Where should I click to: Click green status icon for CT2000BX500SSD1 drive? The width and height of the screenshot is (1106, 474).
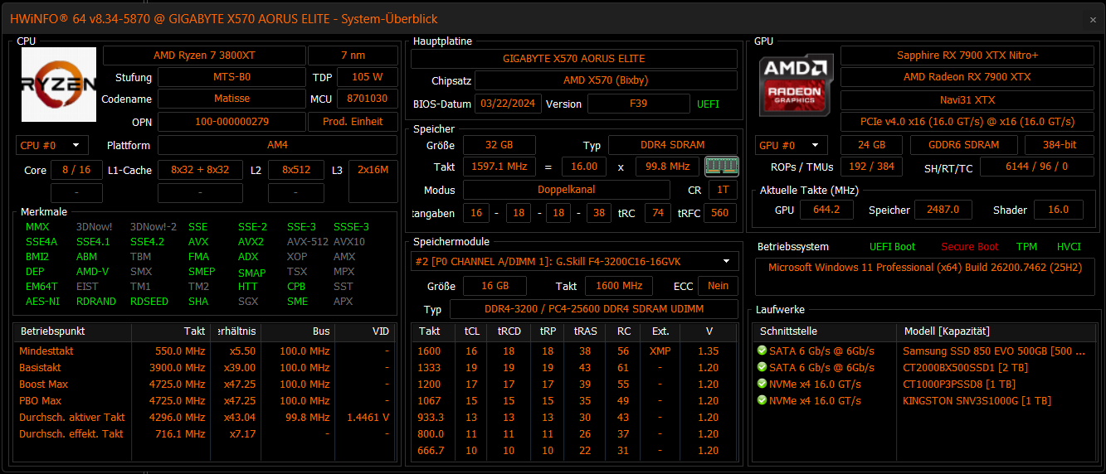[762, 367]
